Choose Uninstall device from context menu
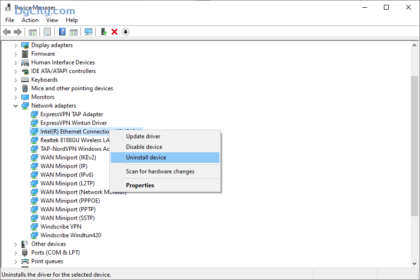Screen dimensions: 420x280 pos(165,158)
